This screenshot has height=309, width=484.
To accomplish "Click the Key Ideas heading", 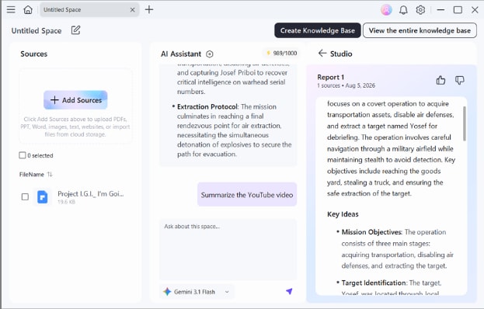I will (343, 214).
